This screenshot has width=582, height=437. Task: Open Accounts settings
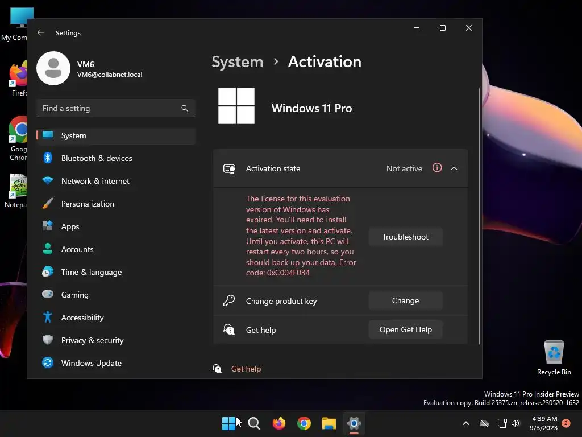(116, 249)
